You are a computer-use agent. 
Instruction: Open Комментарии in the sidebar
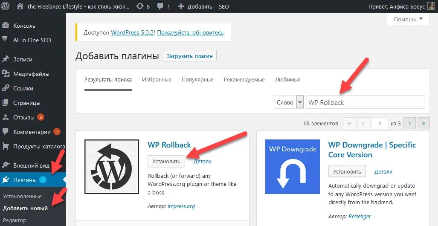click(x=32, y=132)
